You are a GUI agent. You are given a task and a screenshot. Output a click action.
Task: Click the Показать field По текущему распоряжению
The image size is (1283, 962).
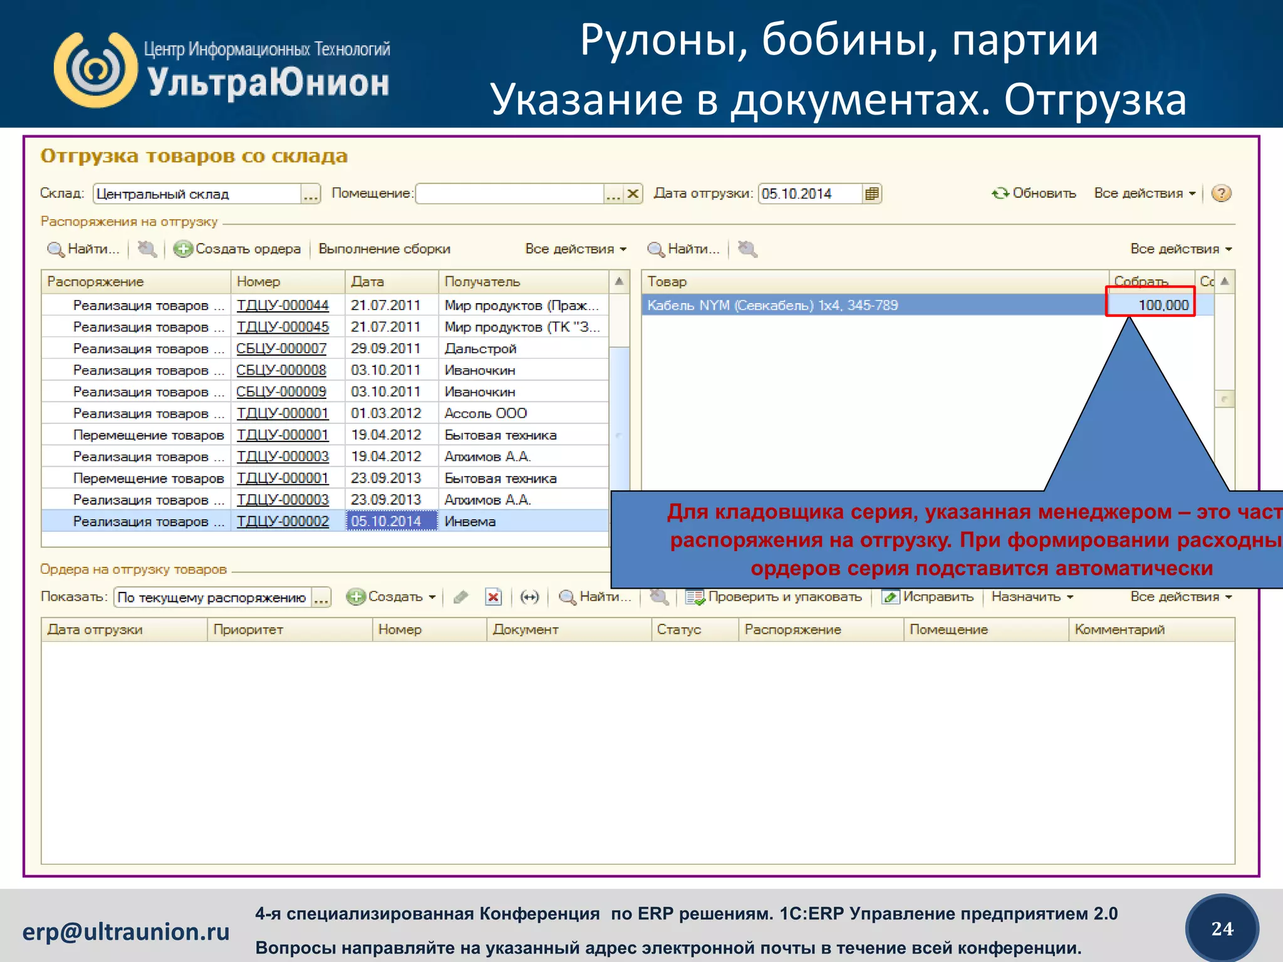point(214,597)
